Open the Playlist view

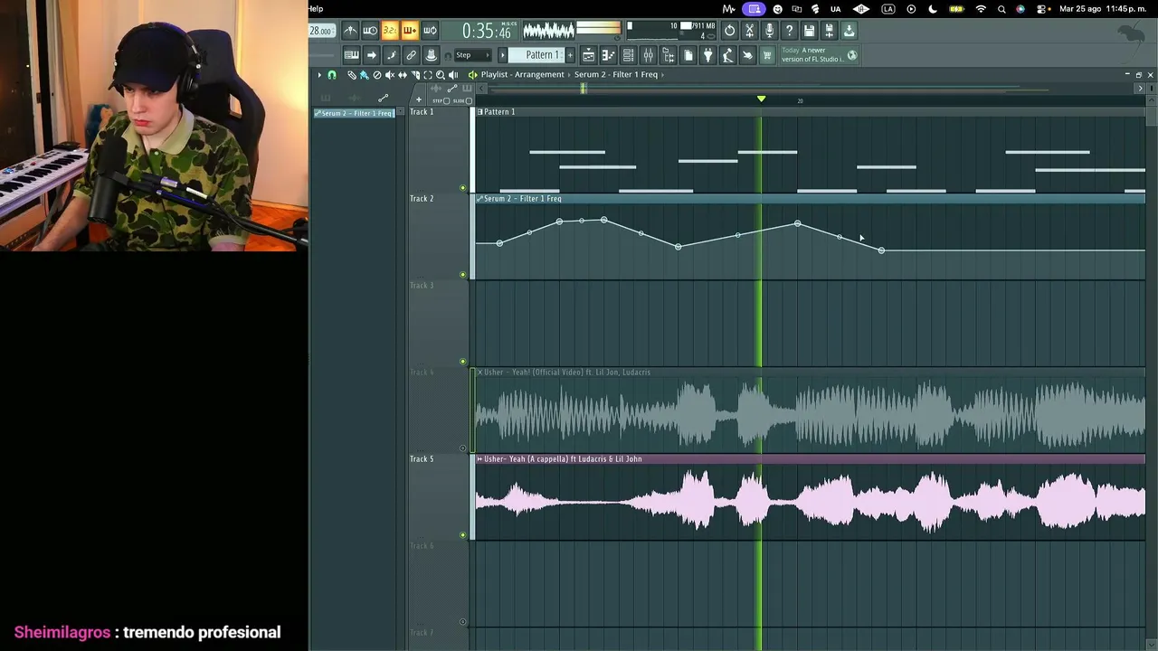click(588, 55)
